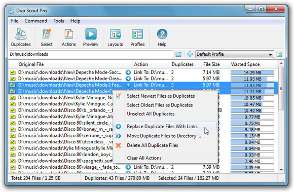The width and height of the screenshot is (294, 192).
Task: Click the link action icon for Depeche Mode-Sacr row
Action: click(128, 72)
